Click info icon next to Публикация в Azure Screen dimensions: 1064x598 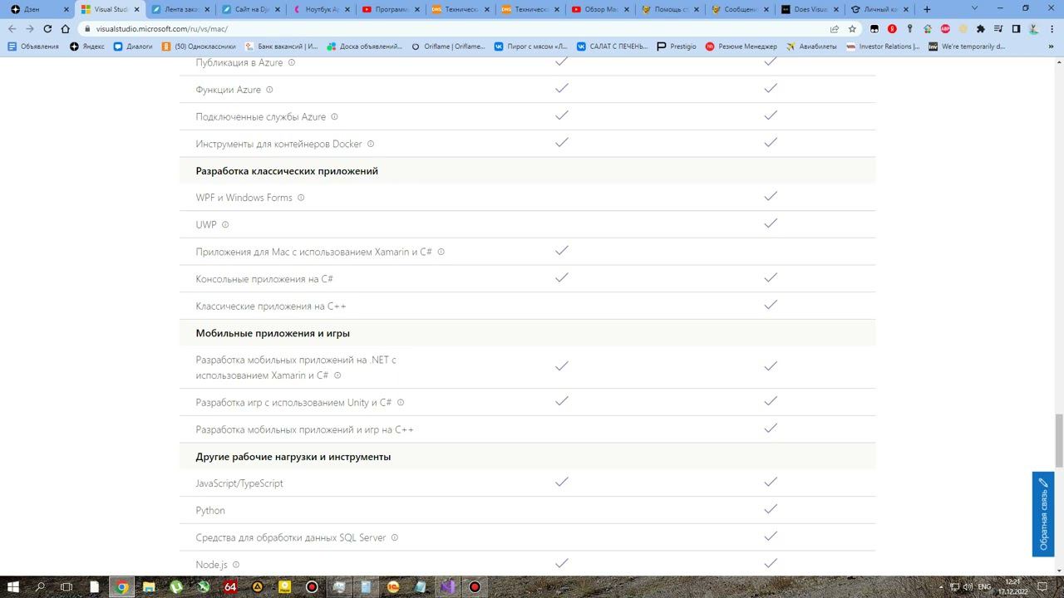(291, 62)
